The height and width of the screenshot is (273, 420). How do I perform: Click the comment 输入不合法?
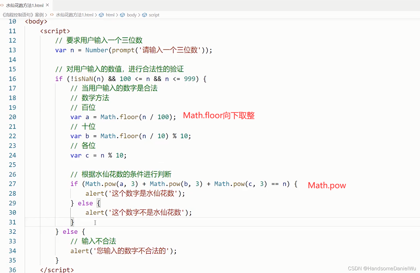tap(93, 241)
